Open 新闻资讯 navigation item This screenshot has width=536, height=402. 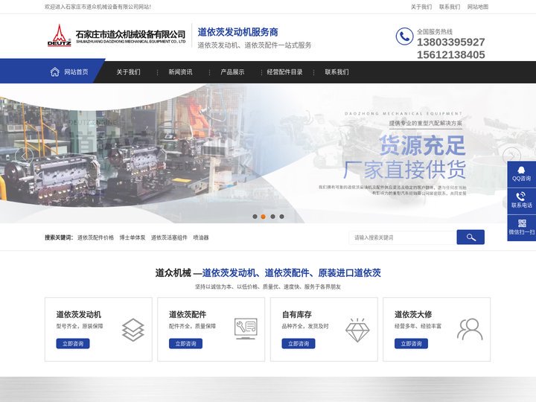[180, 72]
